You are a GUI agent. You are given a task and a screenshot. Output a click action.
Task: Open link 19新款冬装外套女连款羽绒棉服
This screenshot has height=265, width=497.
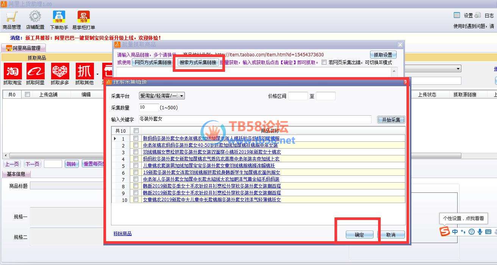point(211,172)
